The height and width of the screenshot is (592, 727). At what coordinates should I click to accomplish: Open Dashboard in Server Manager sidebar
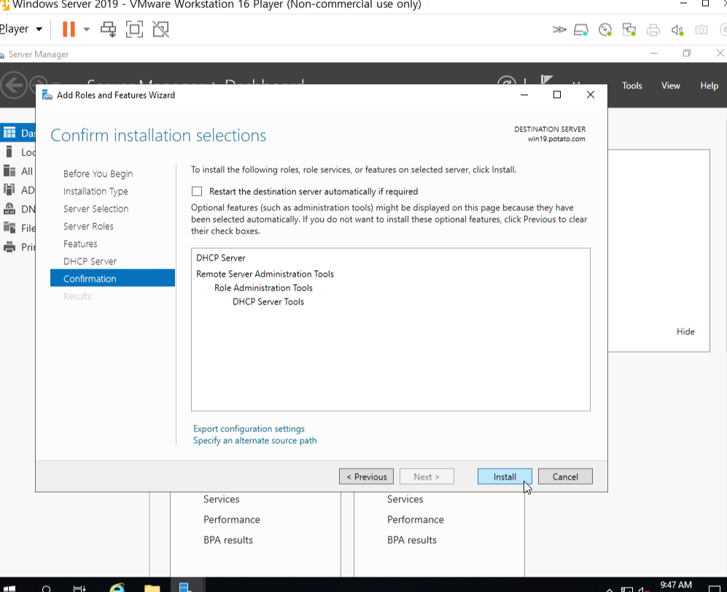pyautogui.click(x=18, y=134)
